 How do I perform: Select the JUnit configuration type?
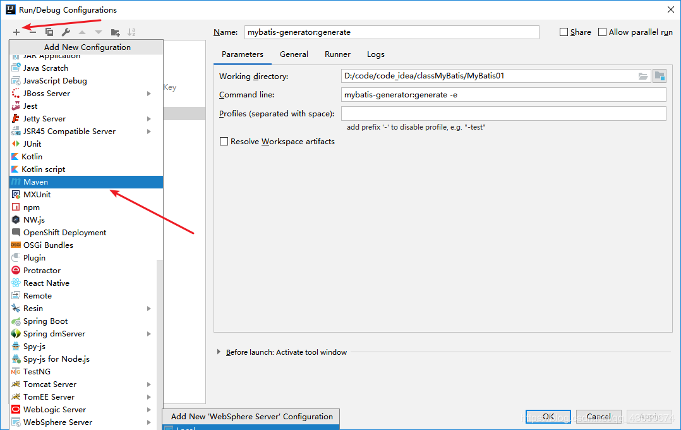tap(86, 144)
